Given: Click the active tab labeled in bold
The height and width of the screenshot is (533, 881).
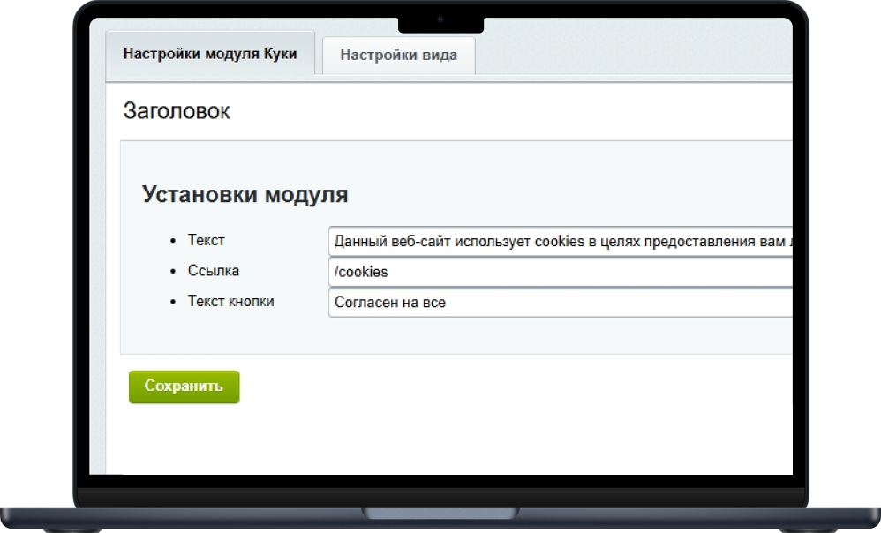Looking at the screenshot, I should (x=211, y=53).
